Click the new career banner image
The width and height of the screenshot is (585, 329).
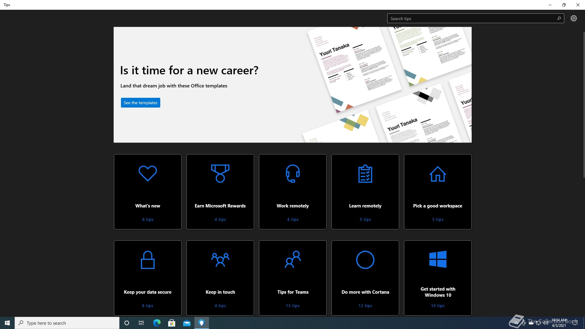(x=387, y=85)
